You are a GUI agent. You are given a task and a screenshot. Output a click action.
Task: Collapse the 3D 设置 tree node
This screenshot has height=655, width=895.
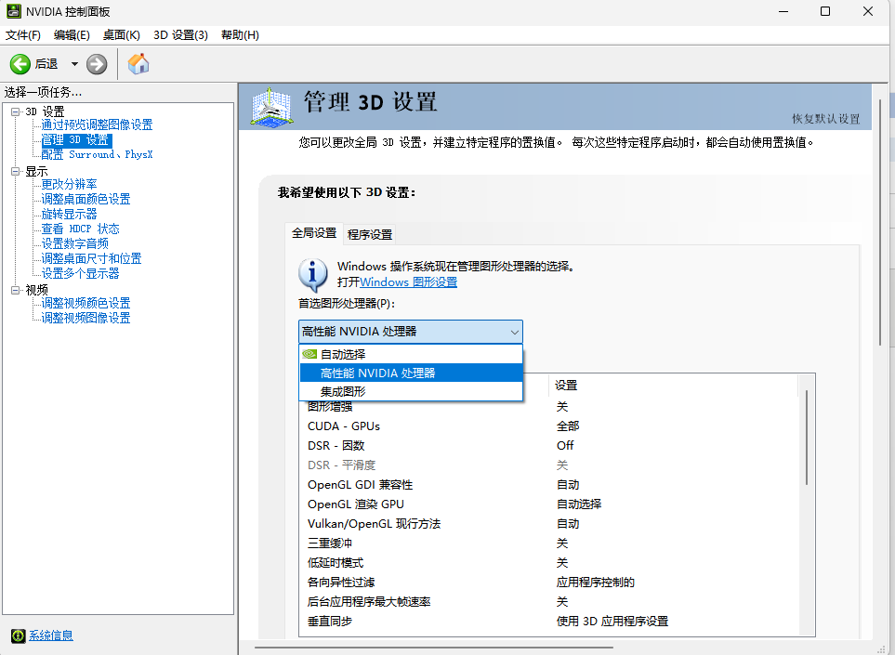pos(16,111)
